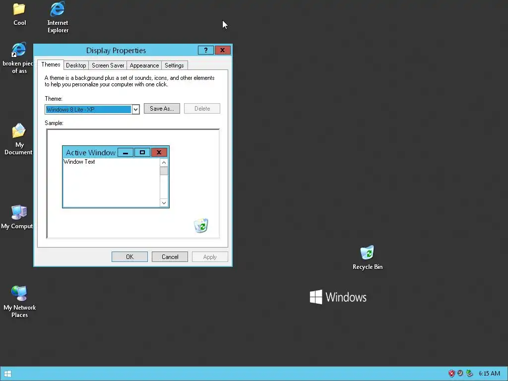508x381 pixels.
Task: Click the 'Window Text' sample text
Action: coord(79,162)
